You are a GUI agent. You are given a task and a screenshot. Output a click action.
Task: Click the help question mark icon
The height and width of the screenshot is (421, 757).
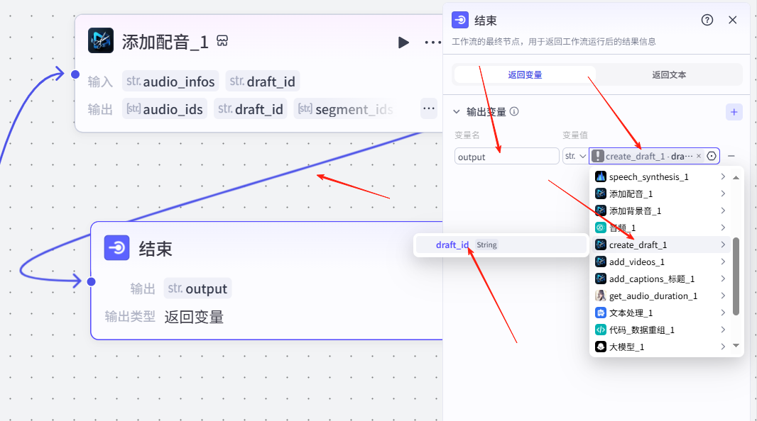point(707,20)
